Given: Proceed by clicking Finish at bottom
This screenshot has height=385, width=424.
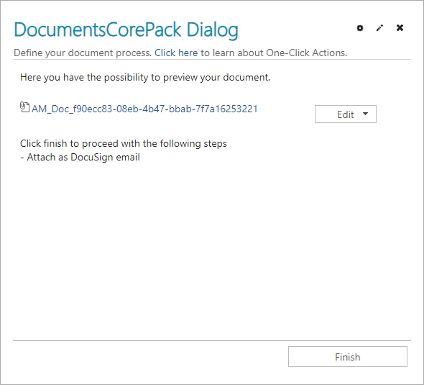Looking at the screenshot, I should (x=348, y=356).
